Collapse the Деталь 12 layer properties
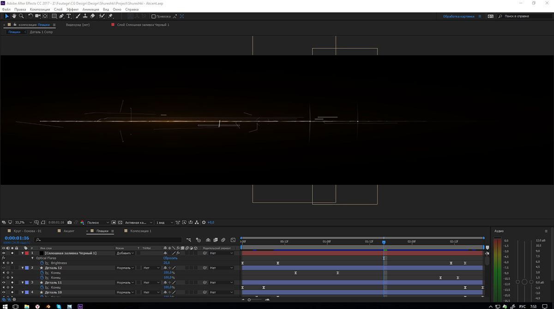Screen dimensions: 554x309 22,268
